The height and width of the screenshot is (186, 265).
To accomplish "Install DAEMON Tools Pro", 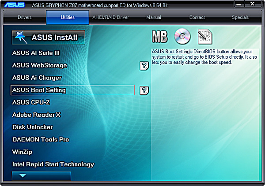I will click(41, 139).
